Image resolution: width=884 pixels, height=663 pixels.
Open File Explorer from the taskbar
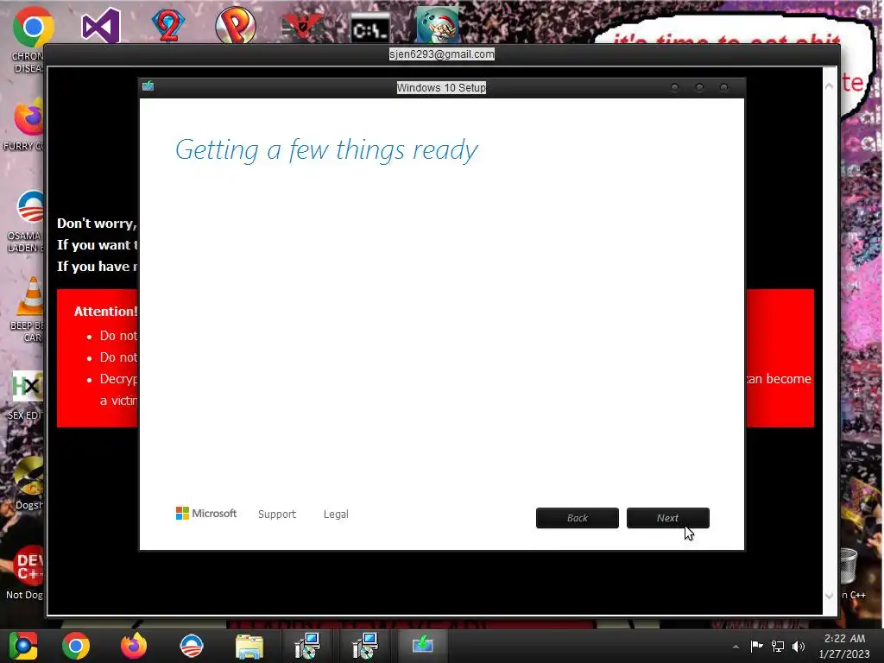pos(249,646)
